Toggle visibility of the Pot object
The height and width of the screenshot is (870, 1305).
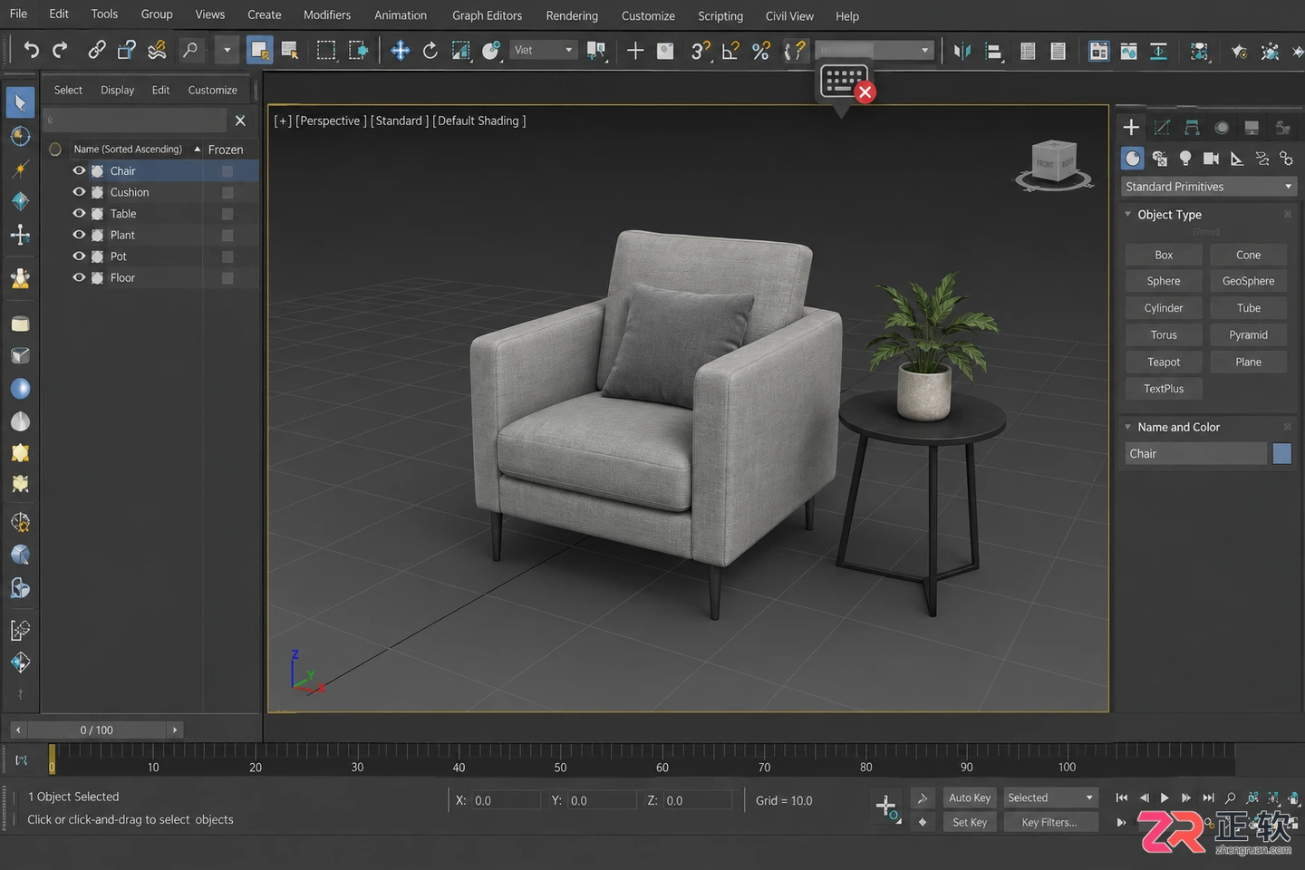pos(79,256)
